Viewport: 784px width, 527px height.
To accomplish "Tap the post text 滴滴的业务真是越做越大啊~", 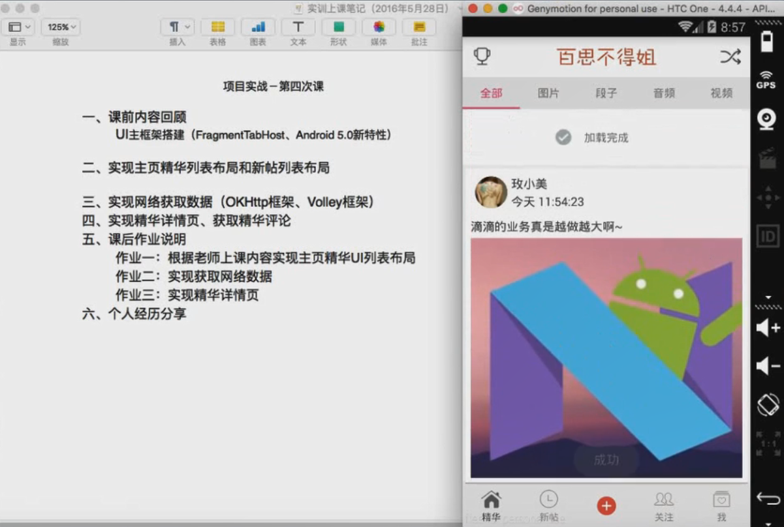I will click(x=547, y=226).
